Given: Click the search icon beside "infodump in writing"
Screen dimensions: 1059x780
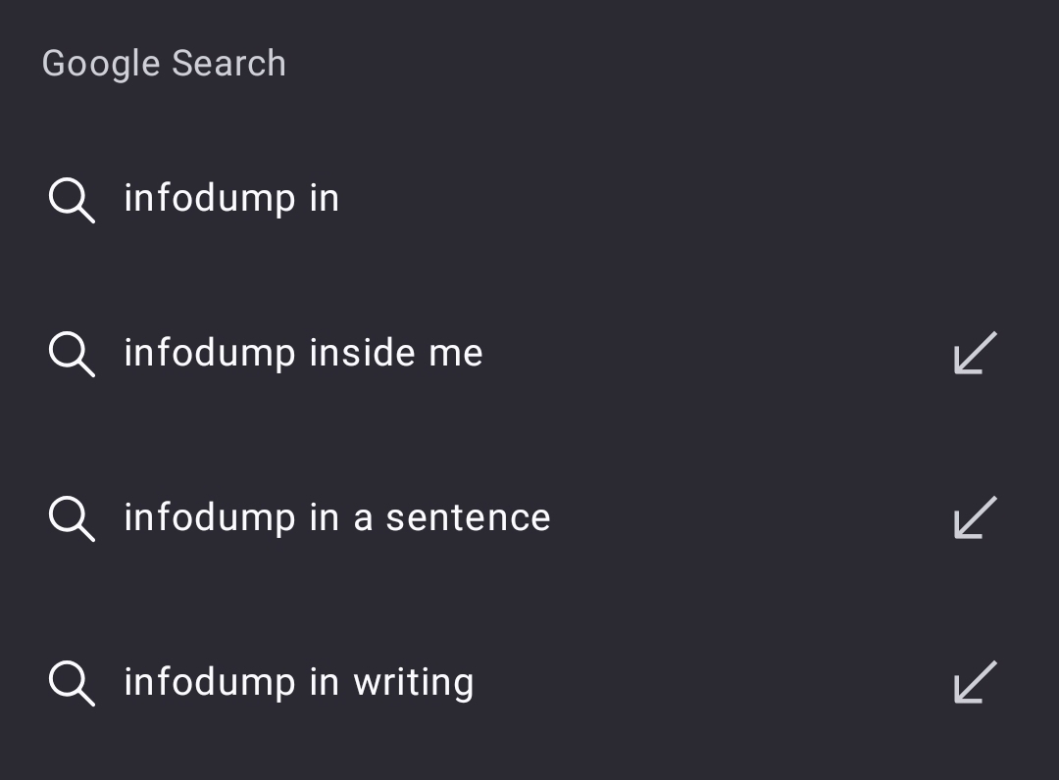Looking at the screenshot, I should (72, 683).
